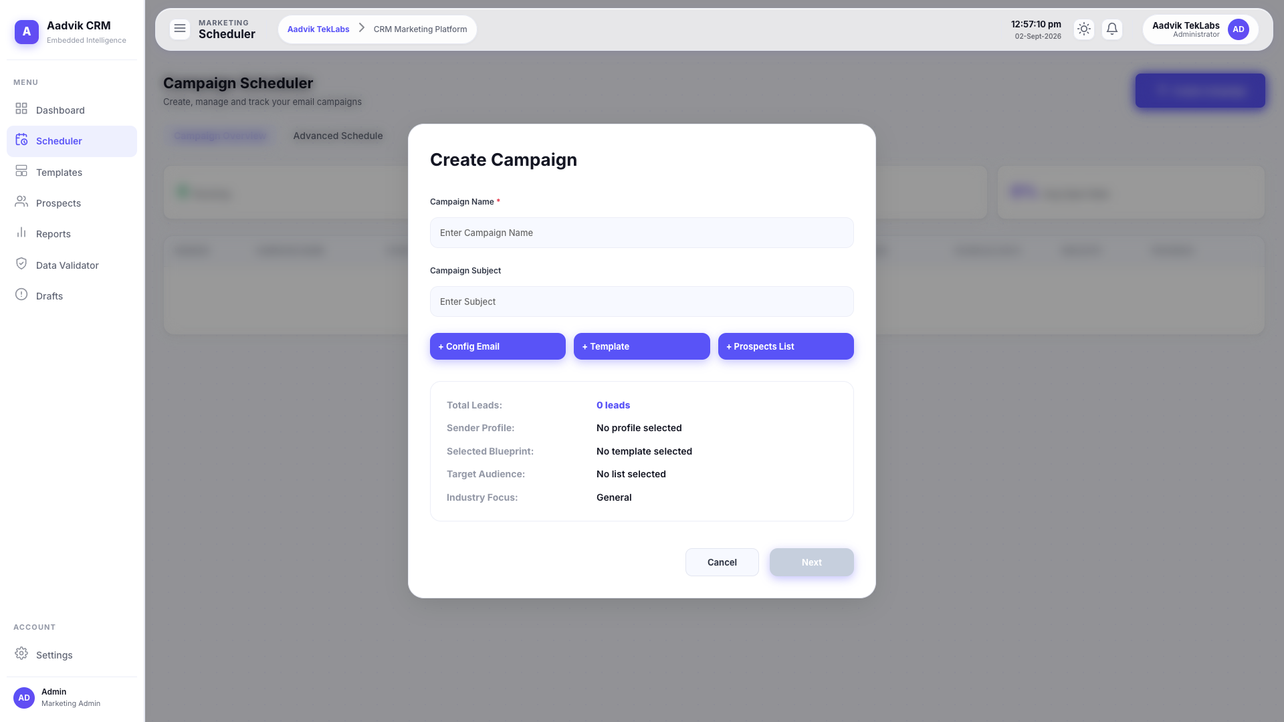Screen dimensions: 1284x722
Task: Click the Admin Marketing Admin user card
Action: pyautogui.click(x=72, y=697)
